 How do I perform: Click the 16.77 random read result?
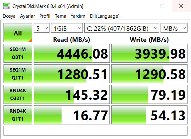click(72, 115)
